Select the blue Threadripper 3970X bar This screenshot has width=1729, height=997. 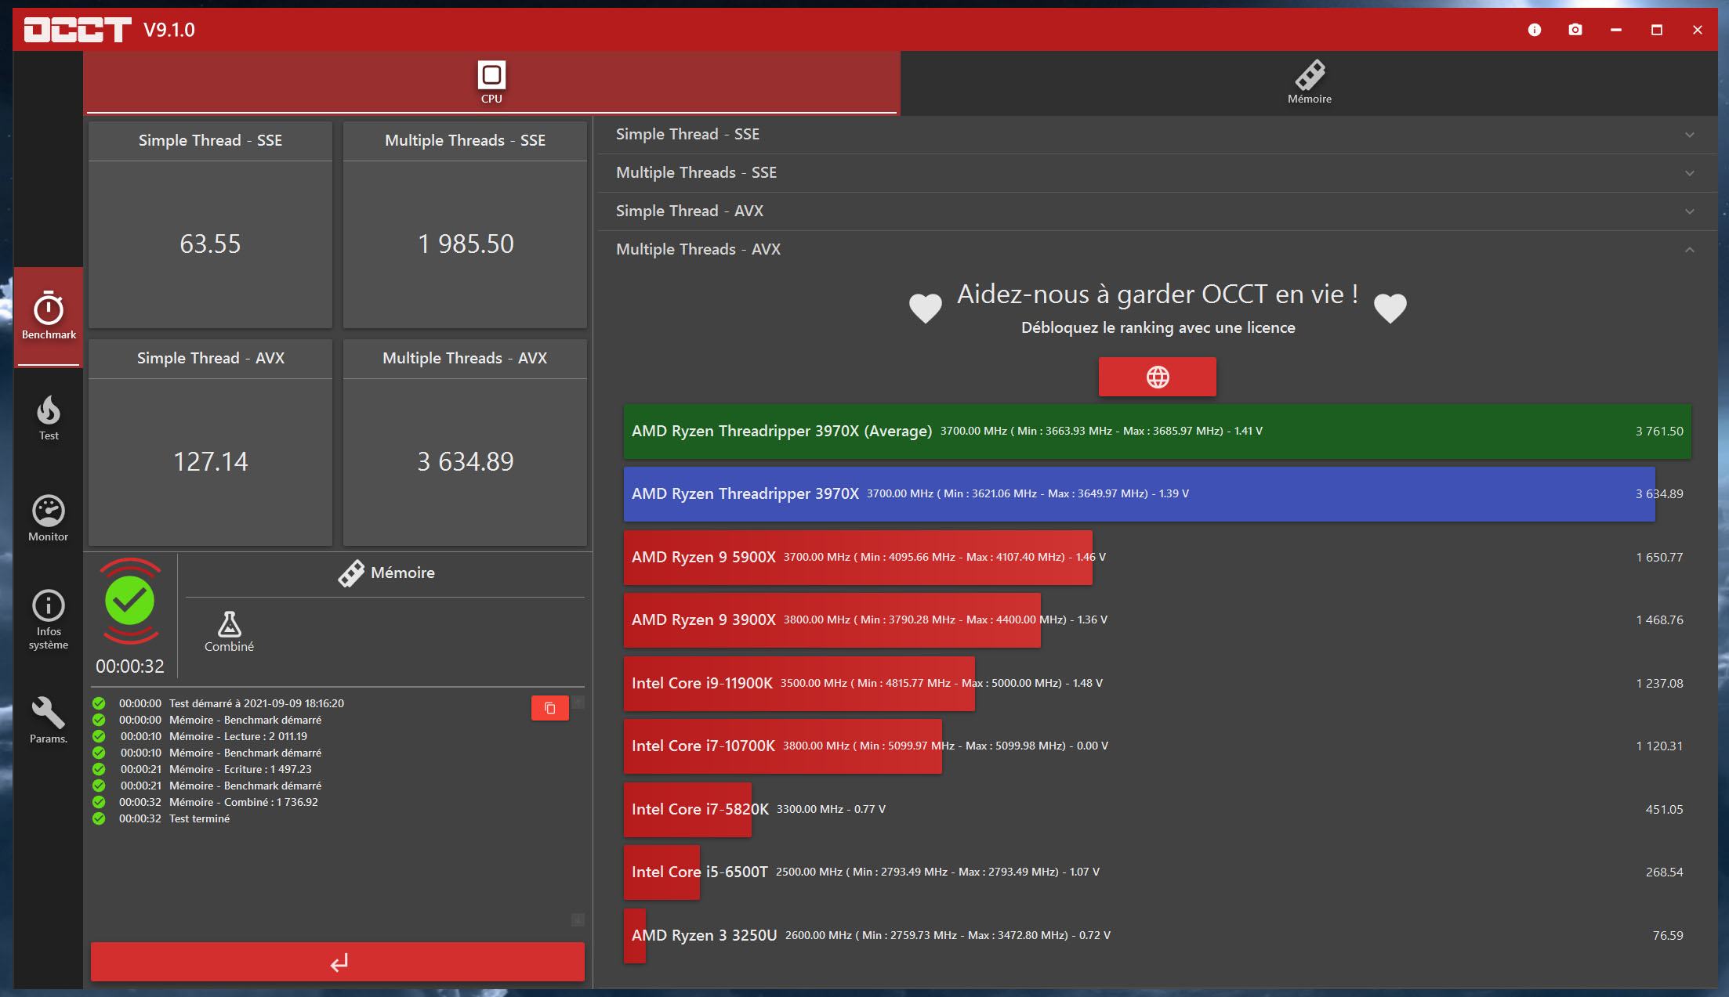(1138, 494)
